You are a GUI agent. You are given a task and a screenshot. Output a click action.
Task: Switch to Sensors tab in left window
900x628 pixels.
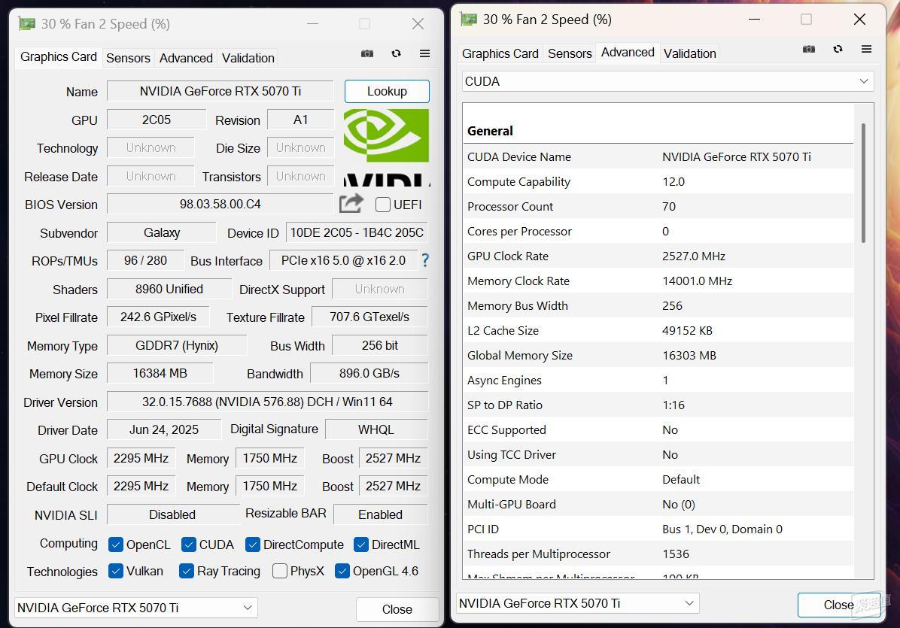pyautogui.click(x=128, y=58)
